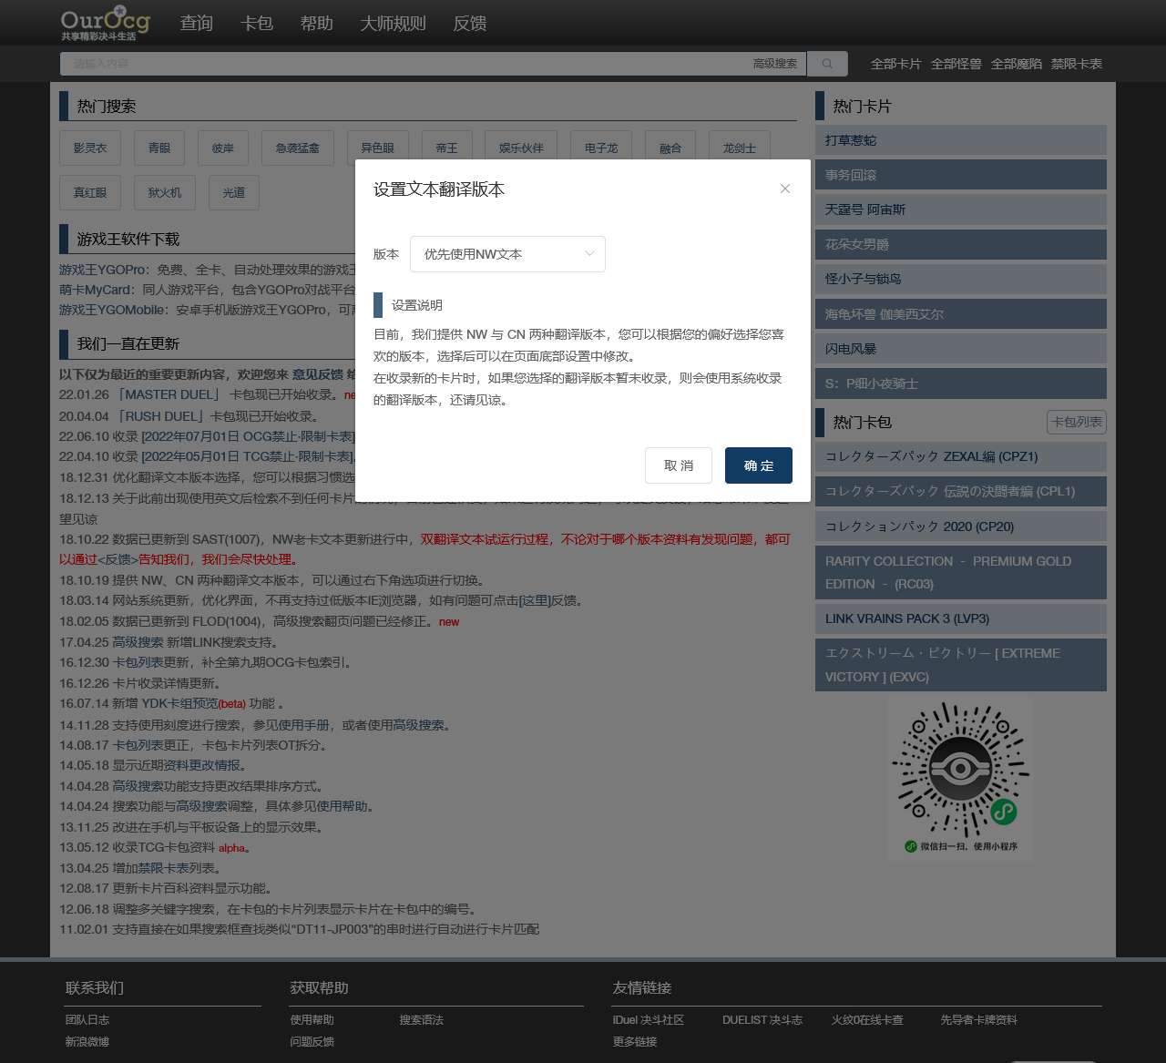This screenshot has width=1166, height=1063.
Task: Click the WeChat QR code image
Action: [959, 775]
